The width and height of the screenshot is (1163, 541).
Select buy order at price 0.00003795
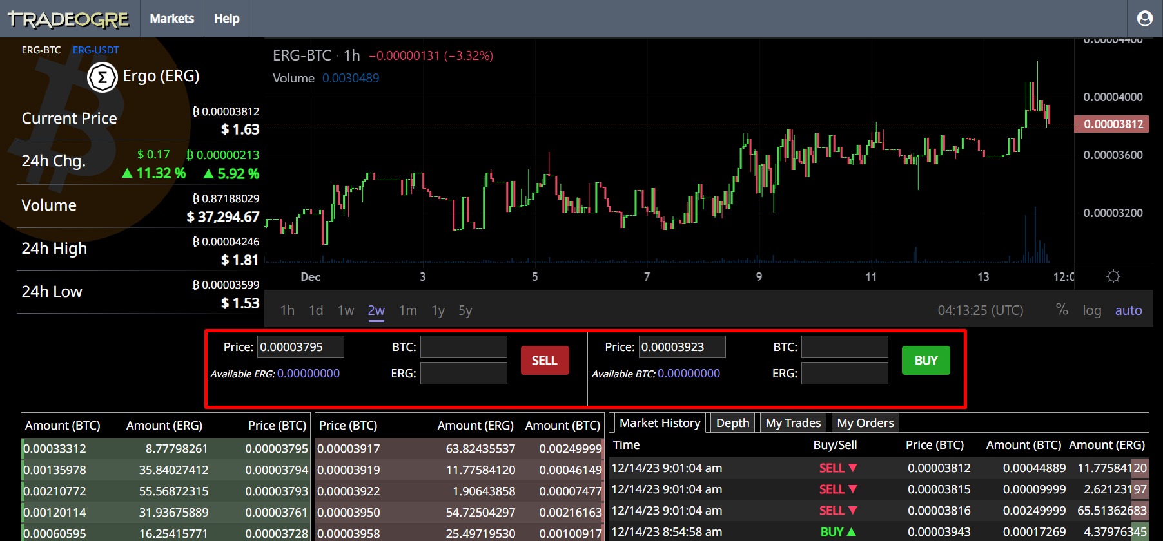point(166,448)
